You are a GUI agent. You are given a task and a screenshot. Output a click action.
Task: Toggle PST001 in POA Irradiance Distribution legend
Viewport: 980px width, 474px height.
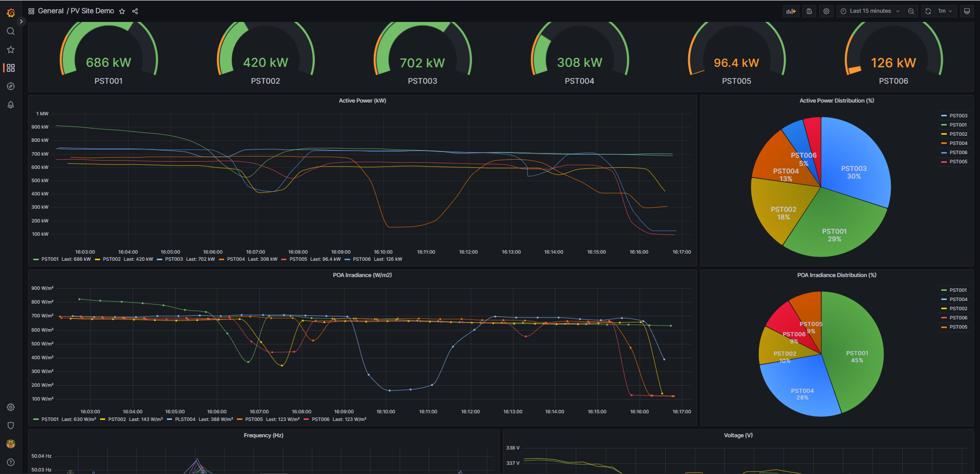pyautogui.click(x=954, y=290)
